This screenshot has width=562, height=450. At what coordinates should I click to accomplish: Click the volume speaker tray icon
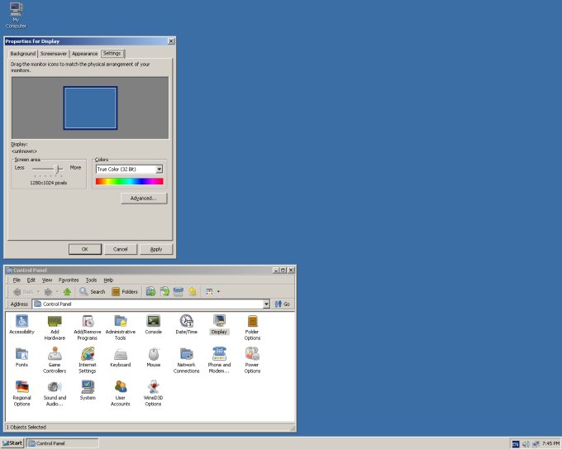(526, 444)
